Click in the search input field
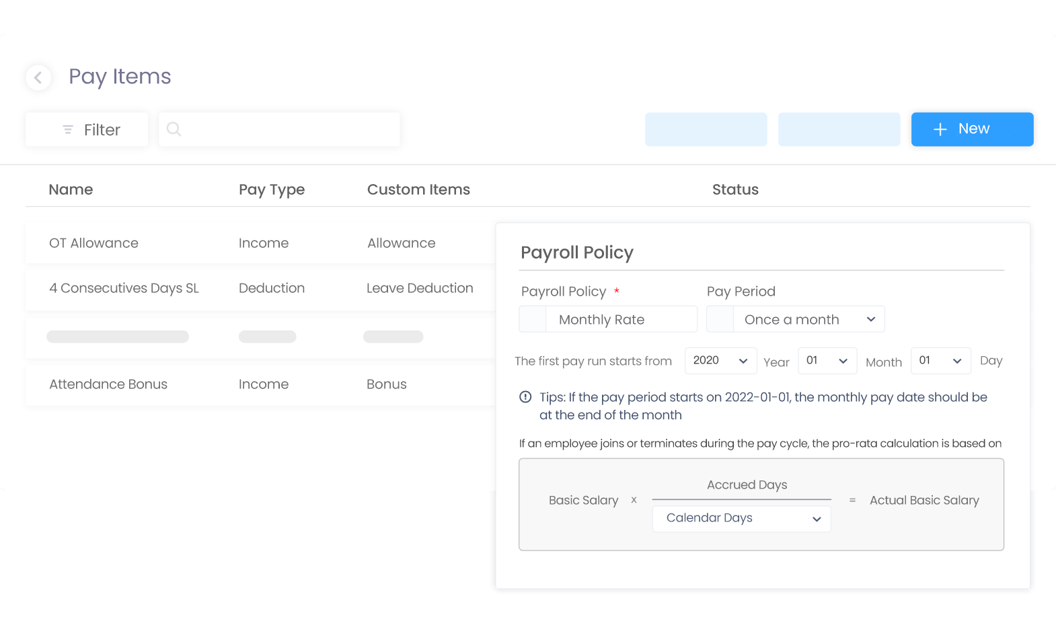Image resolution: width=1056 pixels, height=629 pixels. point(279,129)
